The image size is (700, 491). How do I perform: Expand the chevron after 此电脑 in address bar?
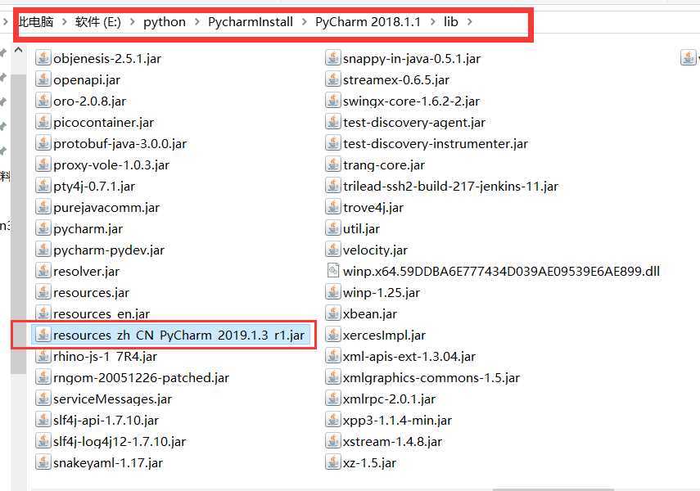click(x=65, y=21)
